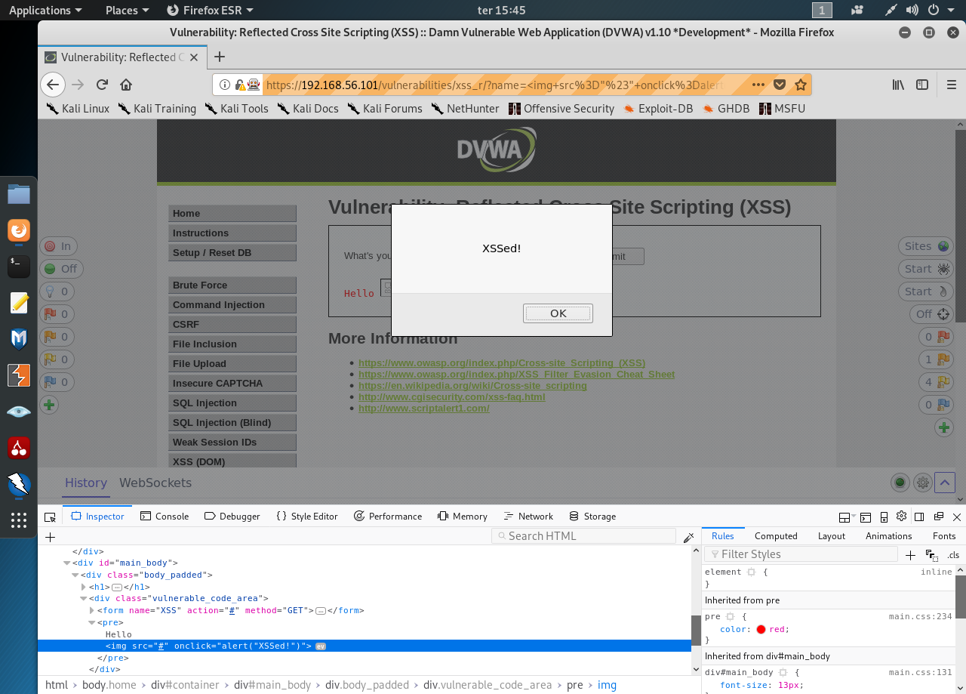Collapse the pre node in markup
Screen dimensions: 966x694
coord(91,622)
